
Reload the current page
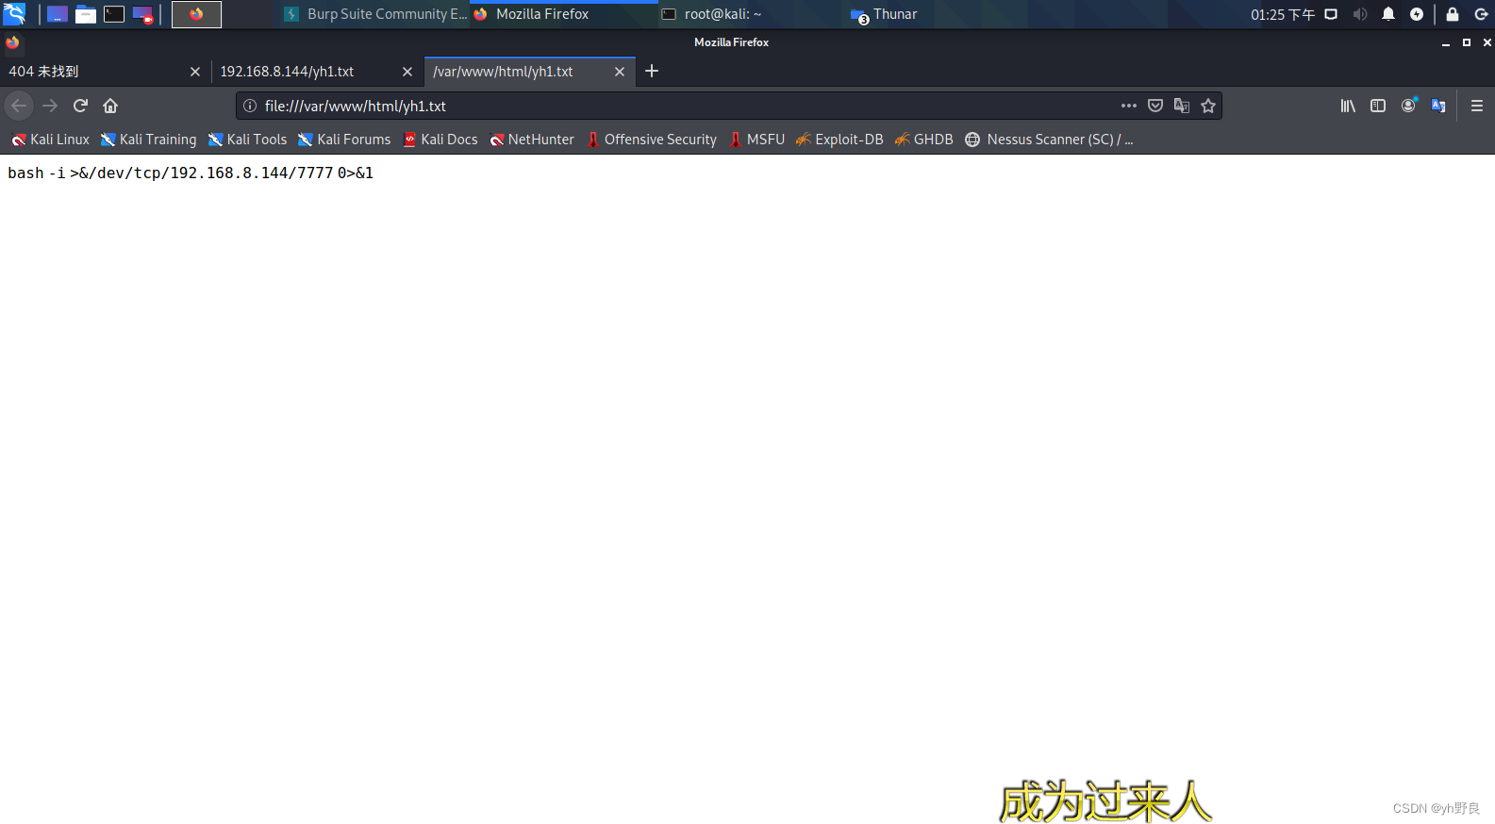tap(80, 106)
